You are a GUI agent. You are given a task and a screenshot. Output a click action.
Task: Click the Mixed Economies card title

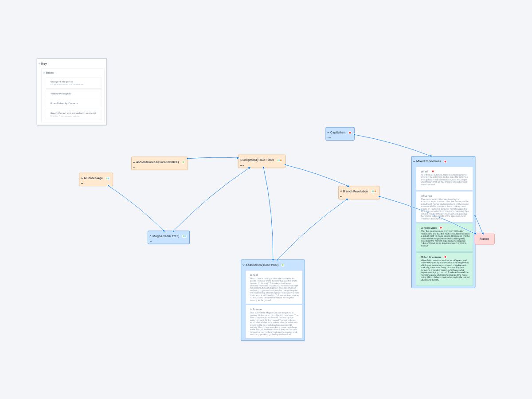click(x=429, y=161)
